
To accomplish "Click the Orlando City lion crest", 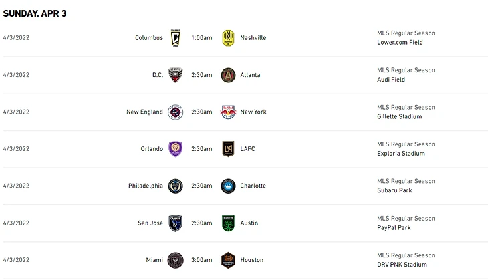I will point(175,148).
